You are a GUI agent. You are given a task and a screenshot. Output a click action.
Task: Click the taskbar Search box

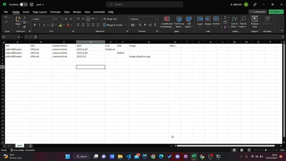(x=82, y=157)
